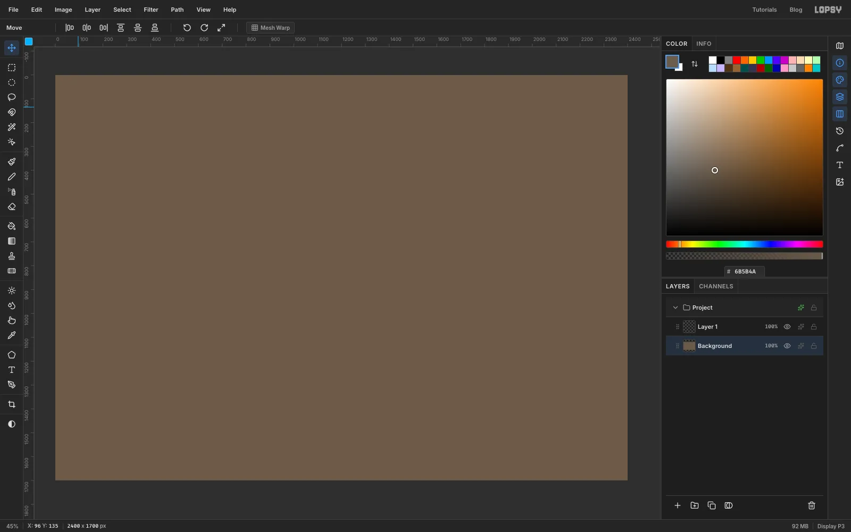Delete layer with the trash icon
Screen dimensions: 851x532
click(x=812, y=505)
